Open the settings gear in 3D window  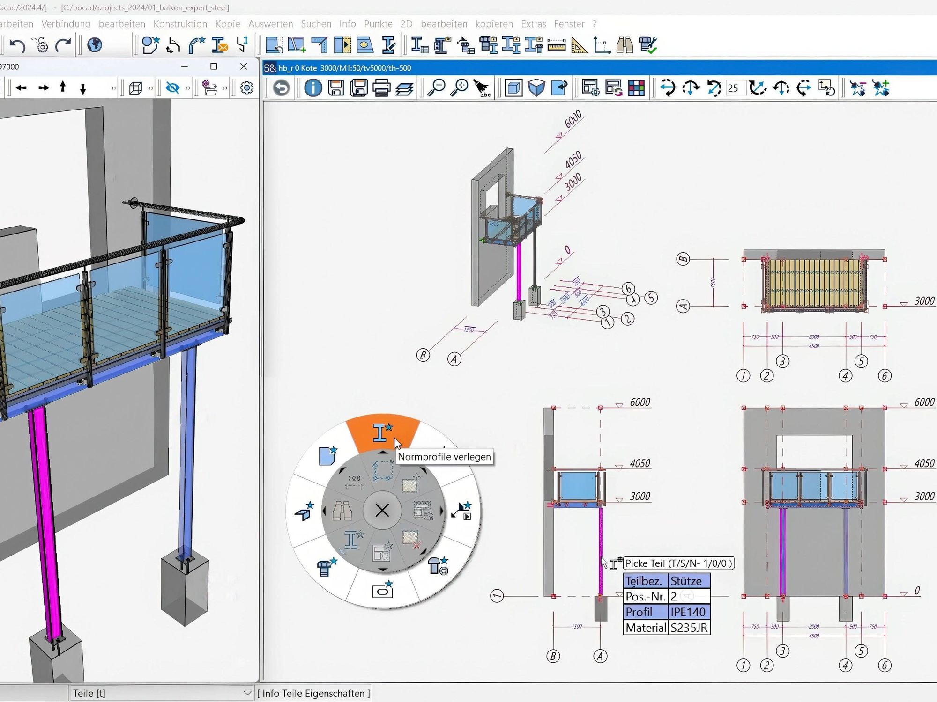(x=246, y=88)
